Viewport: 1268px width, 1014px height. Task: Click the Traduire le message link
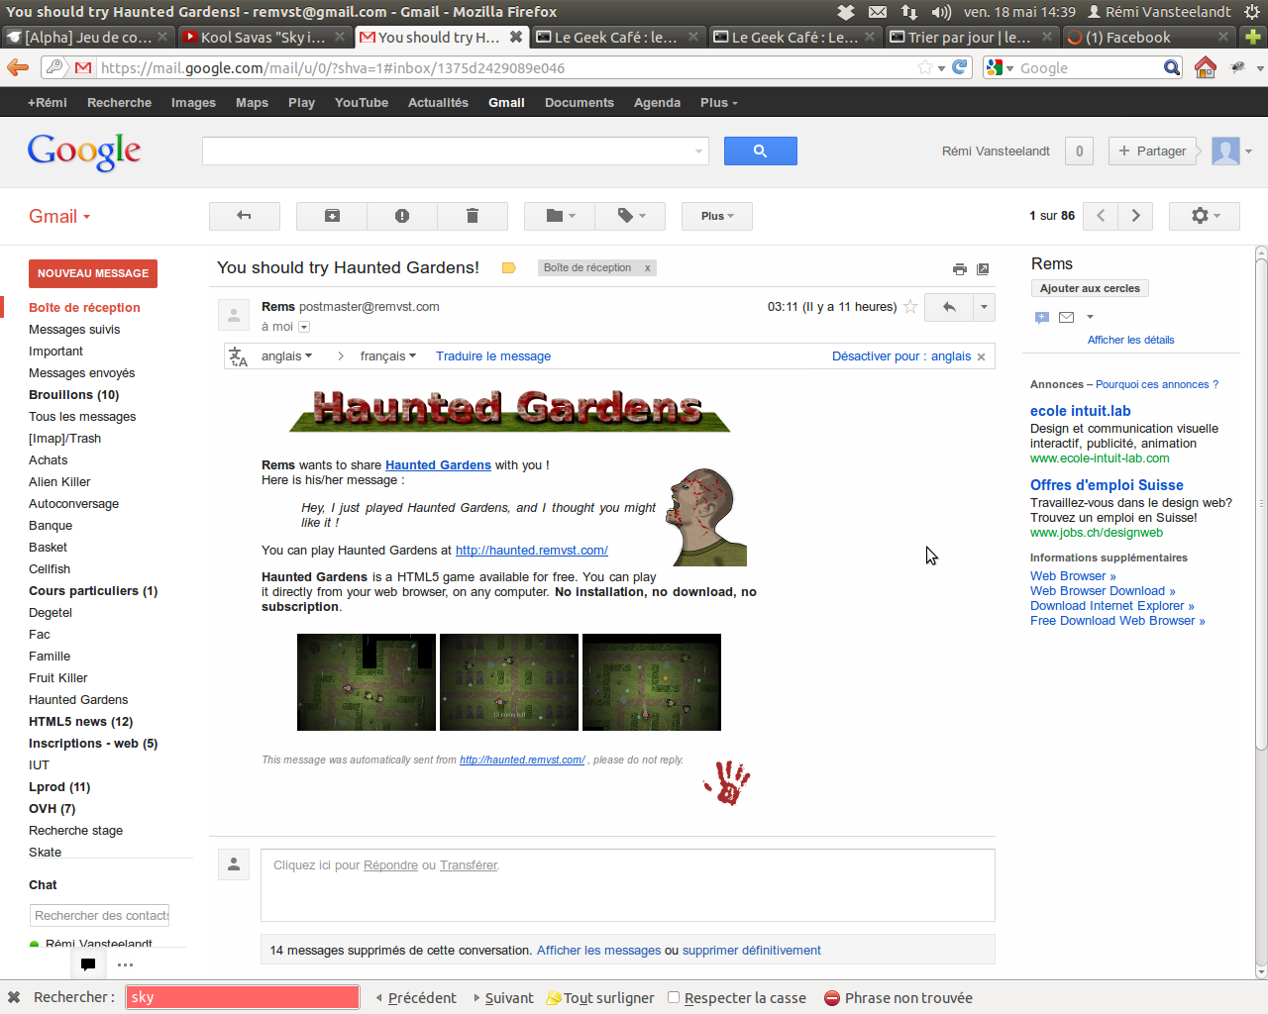coord(493,356)
